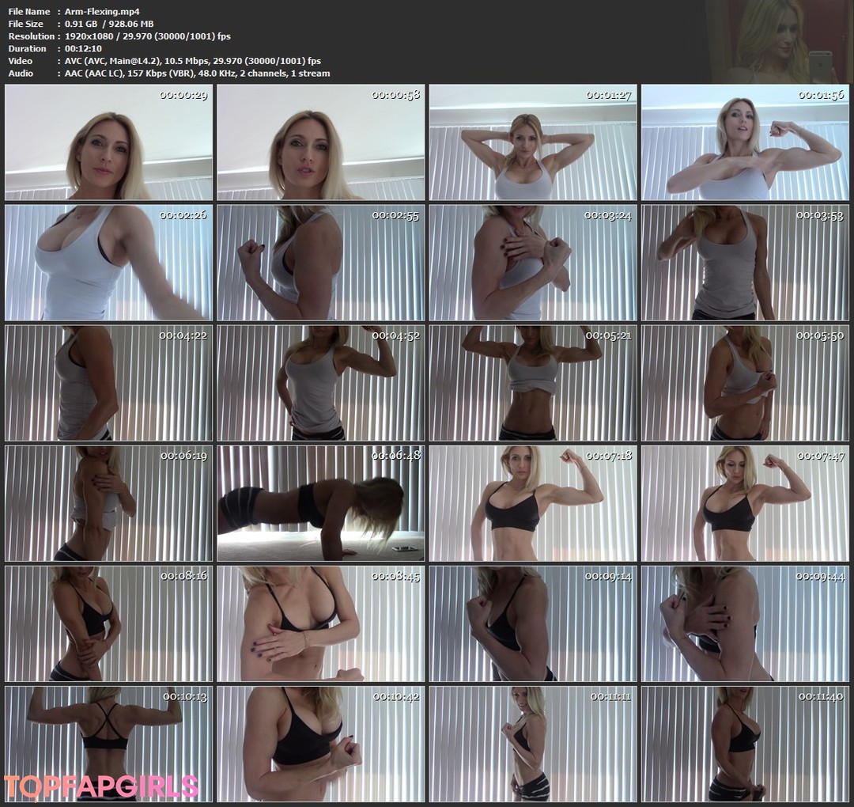Viewport: 854px width, 807px height.
Task: Open the thumbnail at timestamp 00:00:29
Action: 108,143
